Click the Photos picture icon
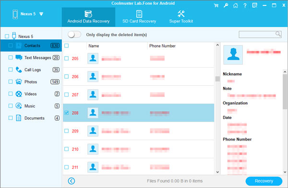 [x=19, y=82]
